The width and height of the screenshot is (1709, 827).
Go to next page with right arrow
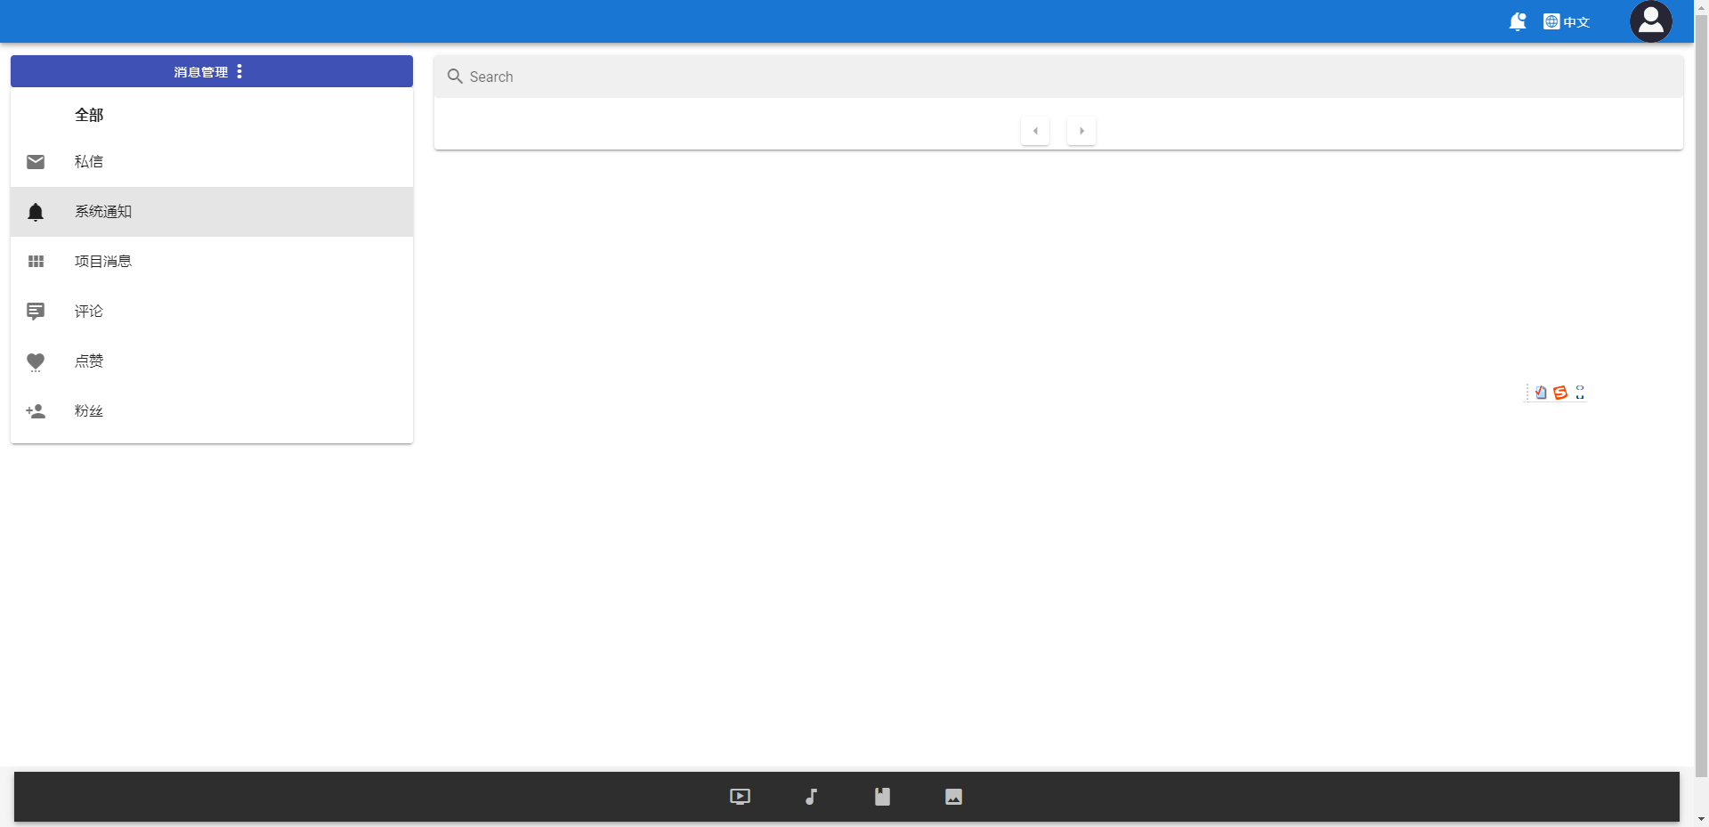(x=1081, y=131)
